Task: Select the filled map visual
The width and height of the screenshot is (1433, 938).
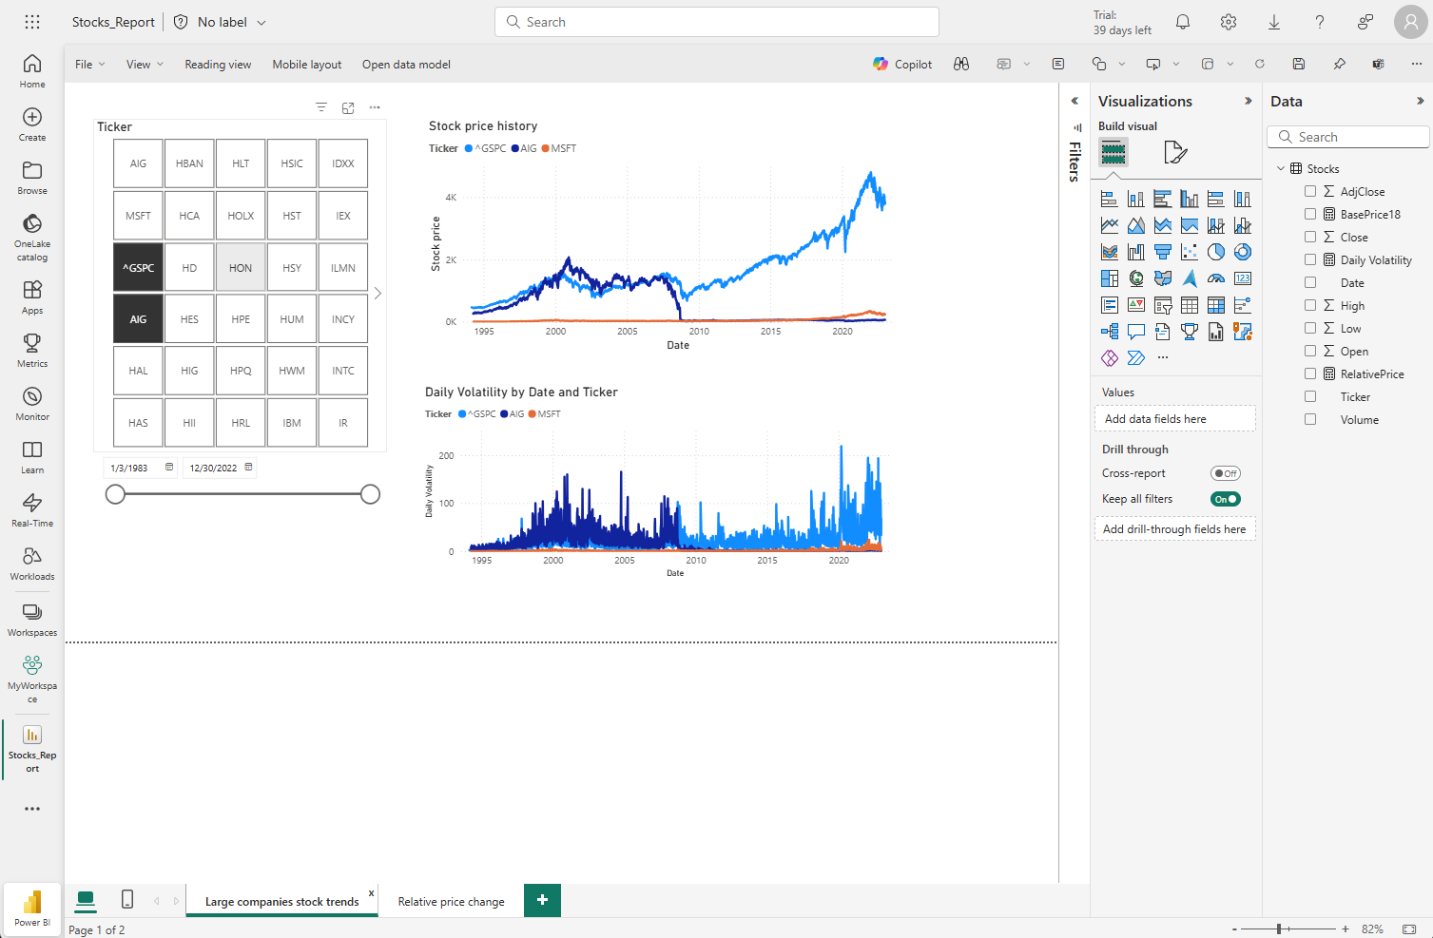Action: click(1162, 278)
